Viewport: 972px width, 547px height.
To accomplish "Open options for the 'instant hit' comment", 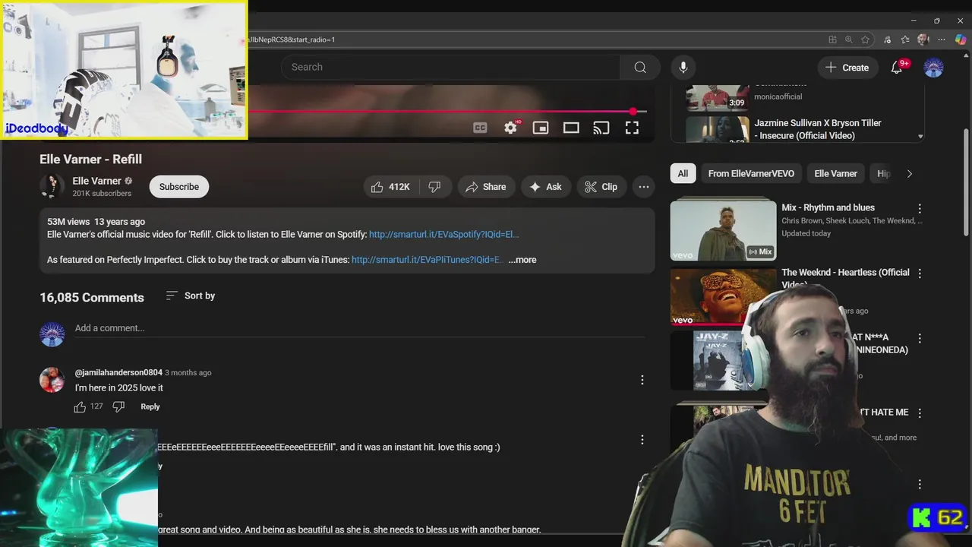I will point(642,440).
